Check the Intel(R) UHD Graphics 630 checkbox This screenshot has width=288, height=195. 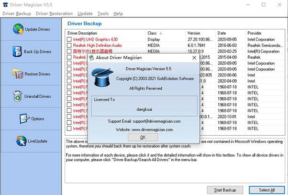[x=69, y=39]
